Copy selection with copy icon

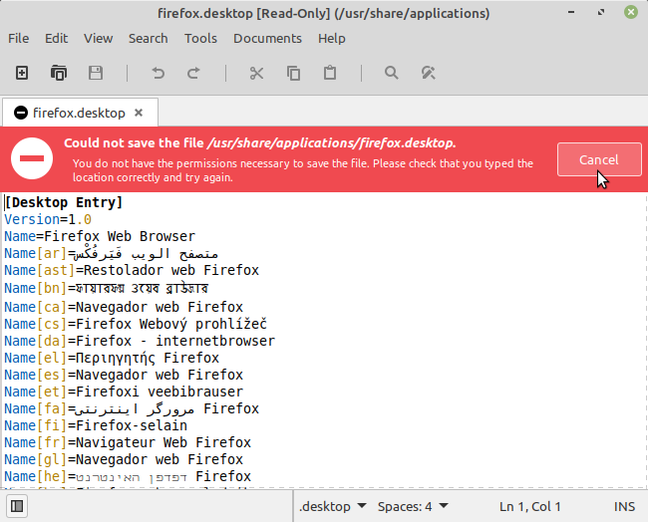(293, 73)
